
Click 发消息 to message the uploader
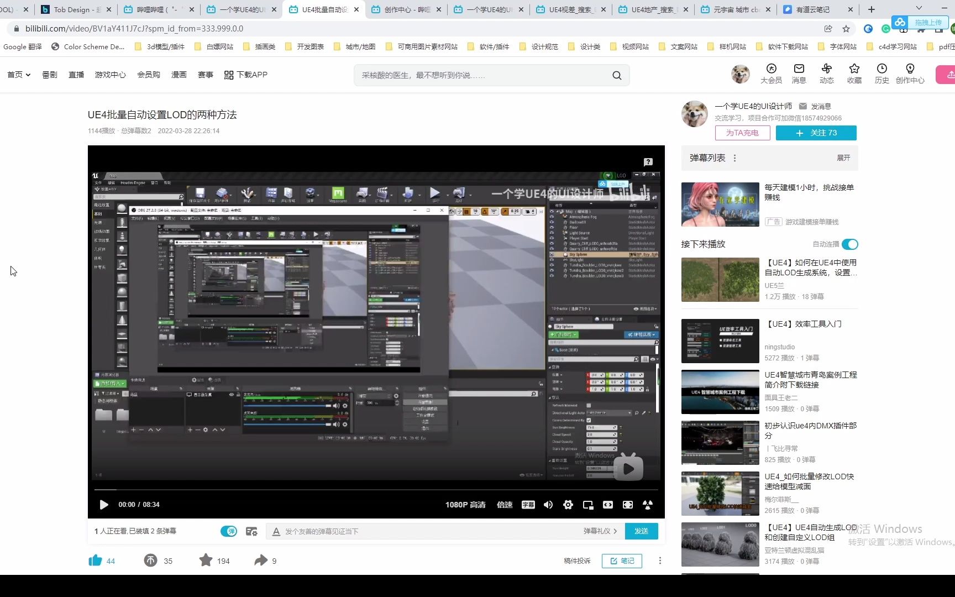(815, 106)
